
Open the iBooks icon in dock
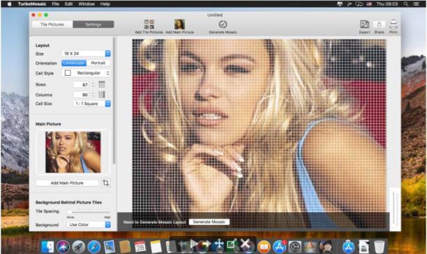point(264,246)
